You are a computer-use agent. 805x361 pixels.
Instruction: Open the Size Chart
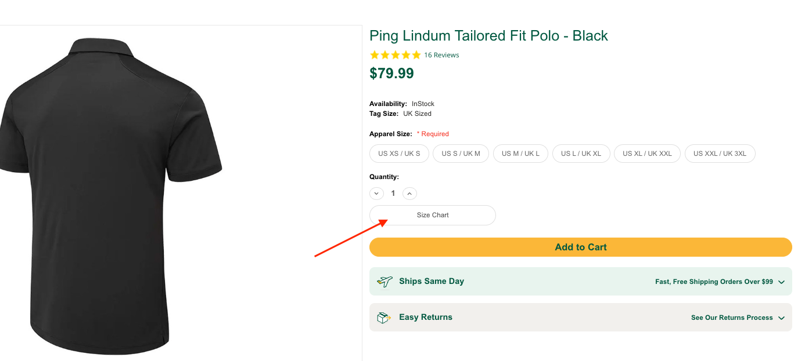pyautogui.click(x=433, y=215)
